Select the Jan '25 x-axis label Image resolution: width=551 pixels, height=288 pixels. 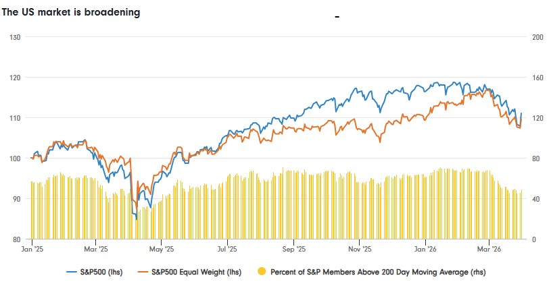(x=32, y=249)
